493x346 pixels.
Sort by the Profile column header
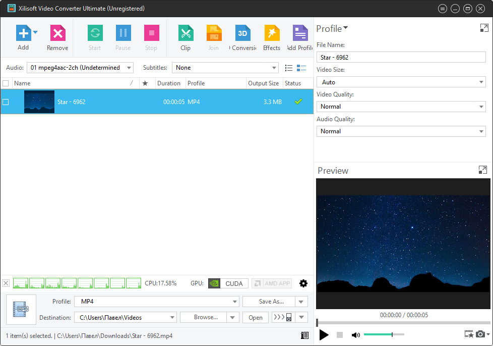point(215,83)
